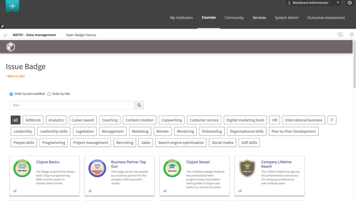
Task: Click the filter text input field
Action: [72, 105]
